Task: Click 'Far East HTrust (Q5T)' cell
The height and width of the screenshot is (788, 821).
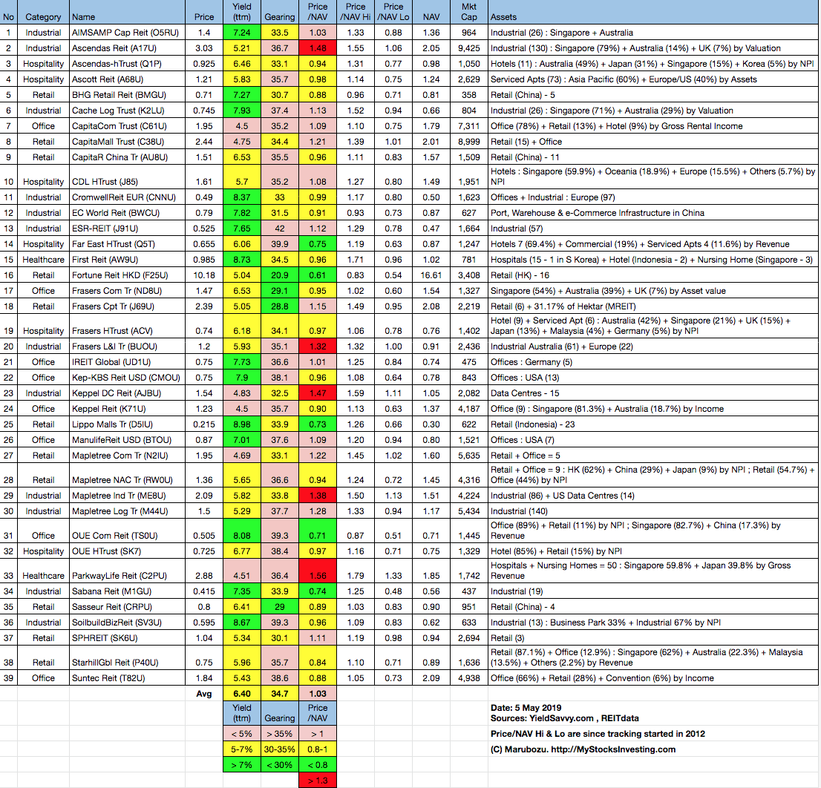Action: click(x=127, y=244)
